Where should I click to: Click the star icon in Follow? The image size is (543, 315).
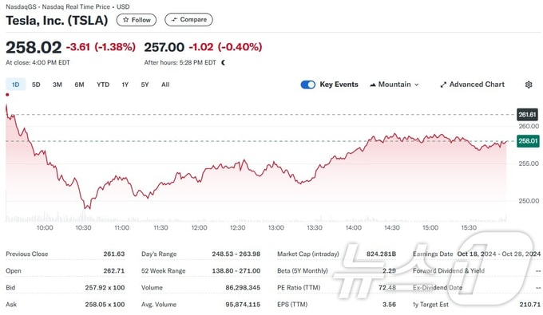[x=125, y=20]
